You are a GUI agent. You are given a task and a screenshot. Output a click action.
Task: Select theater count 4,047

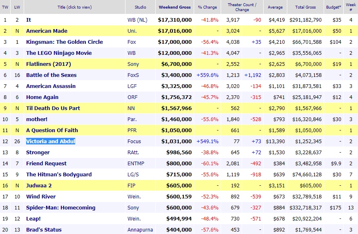233,53
